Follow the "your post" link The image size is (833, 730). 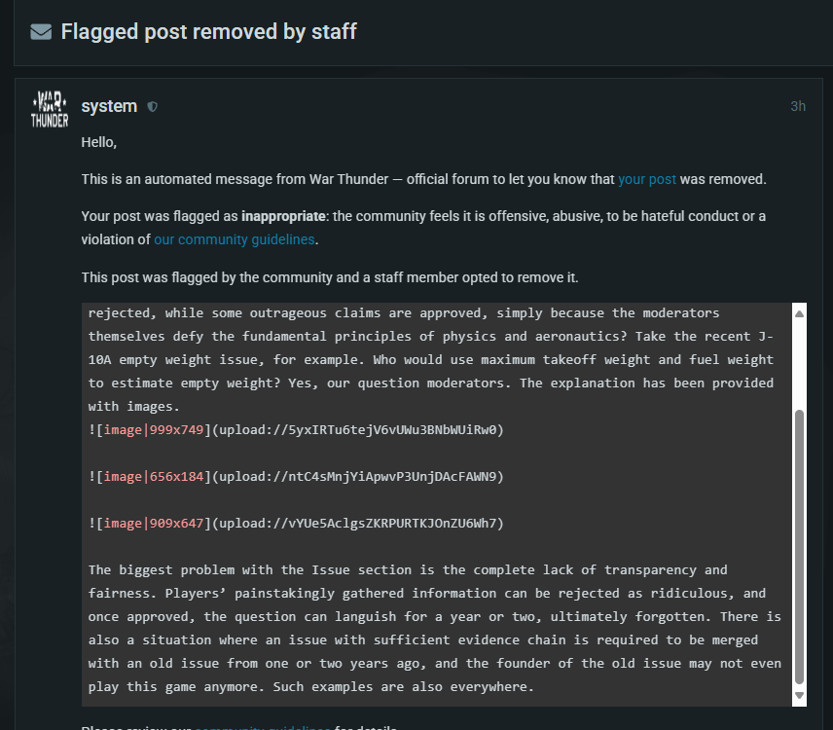pyautogui.click(x=646, y=179)
